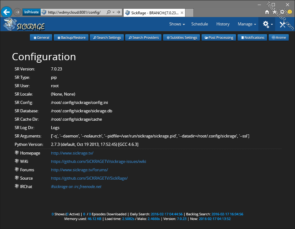This screenshot has height=229, width=295.
Task: Open the sickrage-issues wiki link
Action: coord(98,161)
